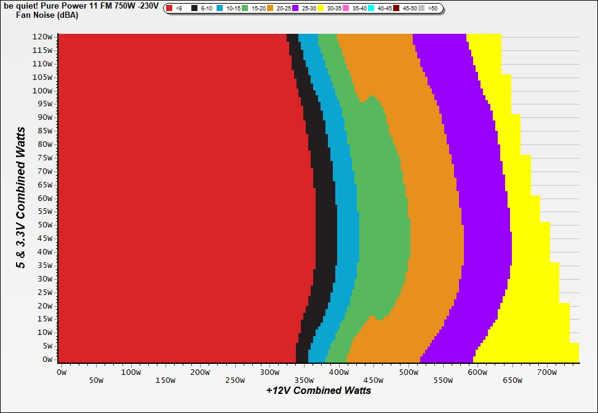Click the pink 35-40 legend swatch
This screenshot has height=413, width=598.
tap(346, 9)
